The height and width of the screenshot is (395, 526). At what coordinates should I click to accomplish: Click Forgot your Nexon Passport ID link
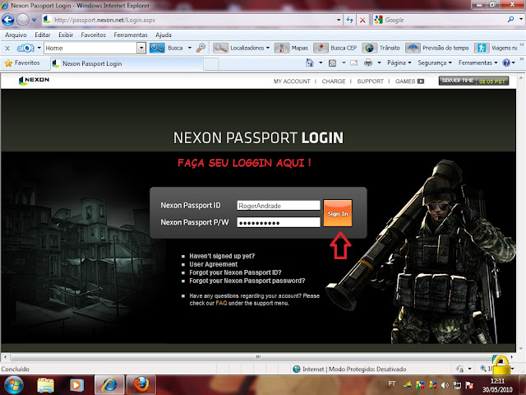coord(236,272)
